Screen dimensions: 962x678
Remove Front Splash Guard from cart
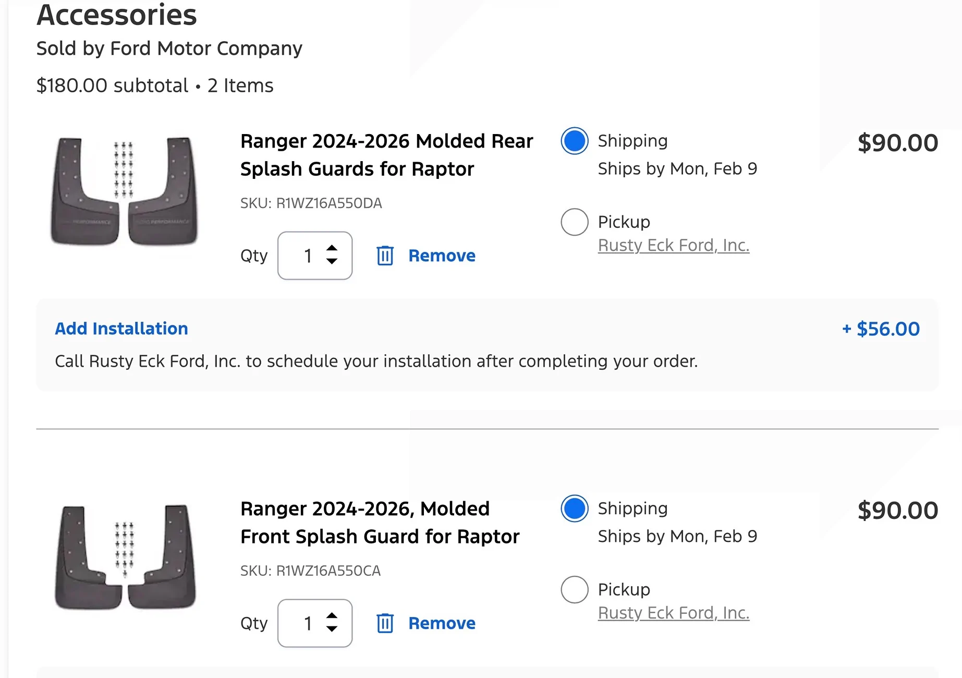pos(442,623)
